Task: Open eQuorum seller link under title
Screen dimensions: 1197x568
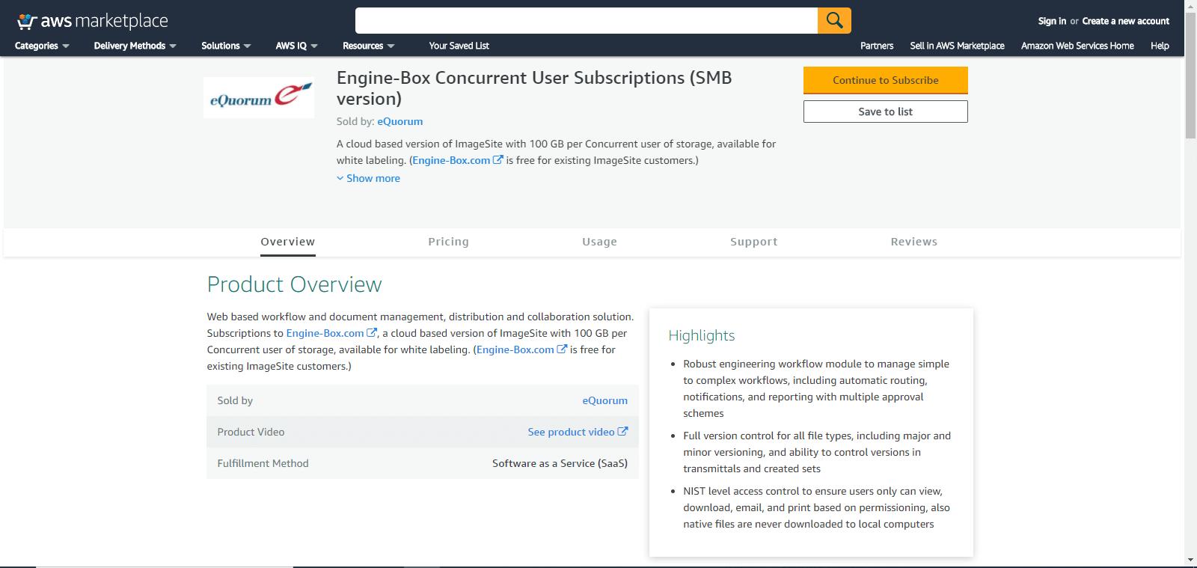Action: click(x=400, y=121)
